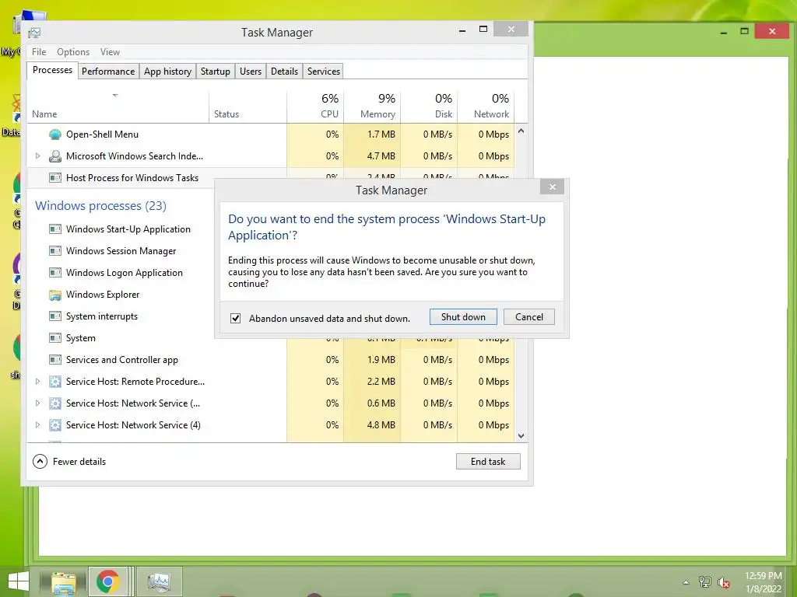Click the Open-Shell Menu process icon
Viewport: 797px width, 597px height.
[x=55, y=134]
